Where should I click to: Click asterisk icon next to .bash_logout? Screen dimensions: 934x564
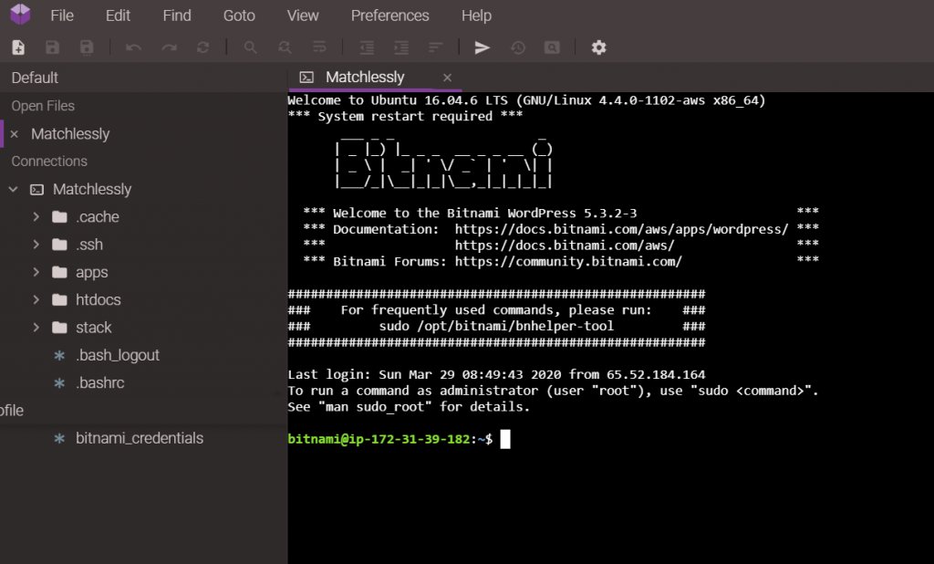pos(59,355)
